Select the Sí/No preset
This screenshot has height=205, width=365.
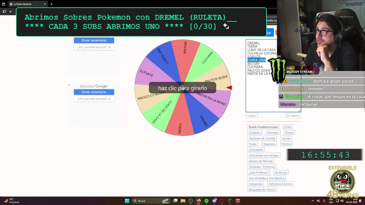[x=288, y=127]
